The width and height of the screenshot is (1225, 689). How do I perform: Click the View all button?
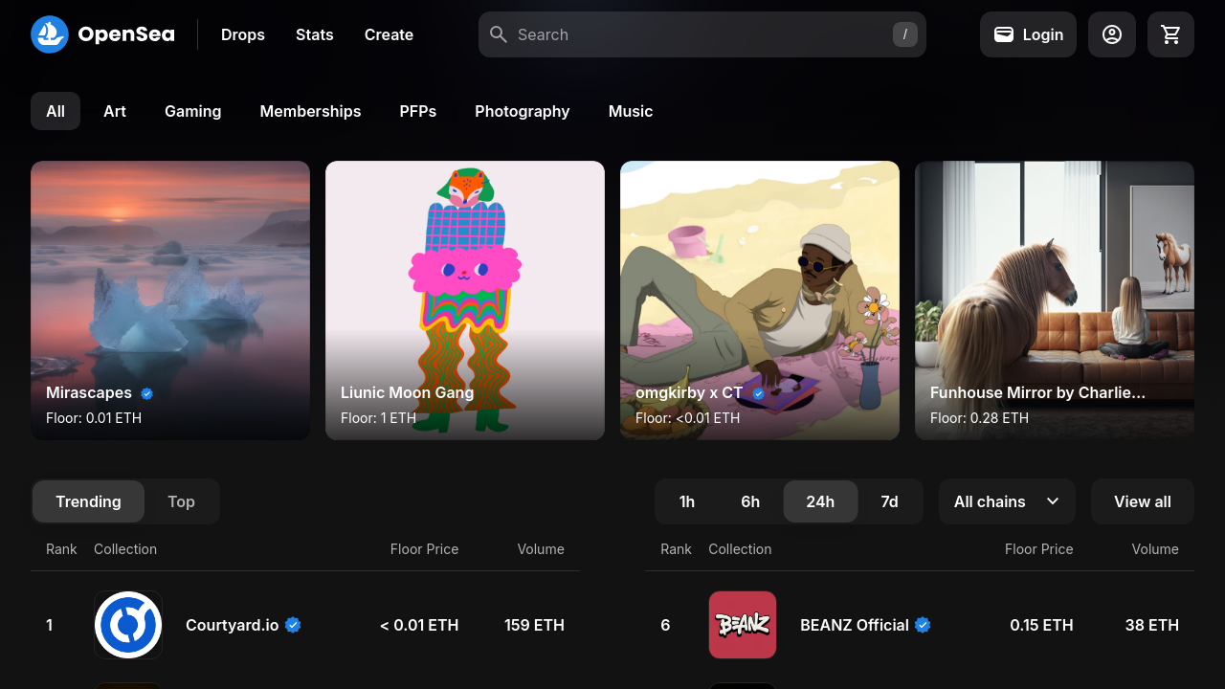click(1142, 501)
